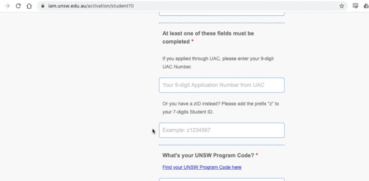Go to the browser home page
Image resolution: width=369 pixels, height=181 pixels.
(x=29, y=6)
